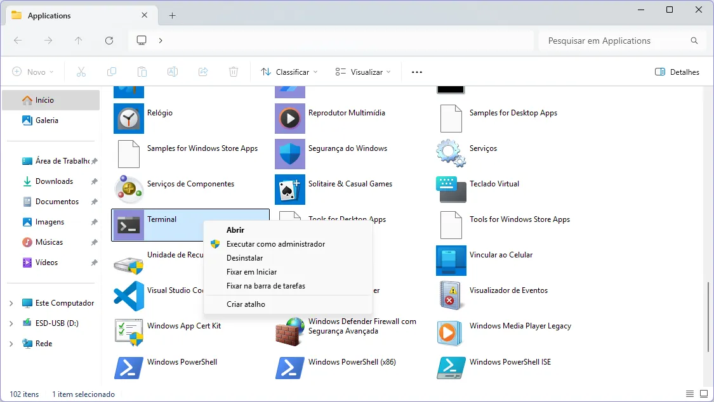Select the Reprodutor Multimídia icon
Image resolution: width=714 pixels, height=402 pixels.
coord(290,118)
